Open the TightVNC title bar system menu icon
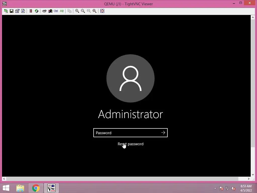Screen dimensions: 257x193 point(5,4)
